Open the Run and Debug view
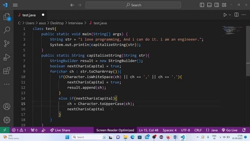 point(7,57)
